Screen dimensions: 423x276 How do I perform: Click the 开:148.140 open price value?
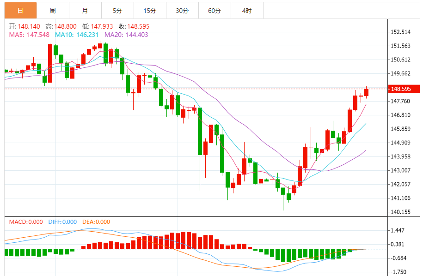pyautogui.click(x=25, y=26)
